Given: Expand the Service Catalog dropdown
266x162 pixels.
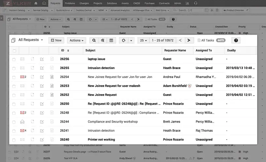Looking at the screenshot, I should click(52, 10).
